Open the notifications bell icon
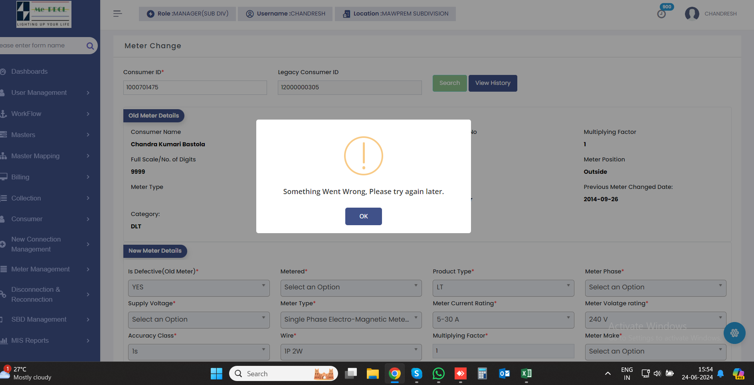 click(720, 373)
